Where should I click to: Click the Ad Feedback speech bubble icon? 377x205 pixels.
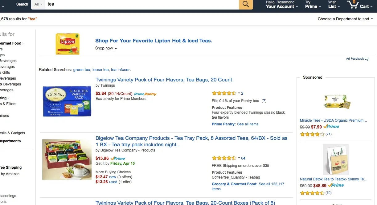pos(367,59)
